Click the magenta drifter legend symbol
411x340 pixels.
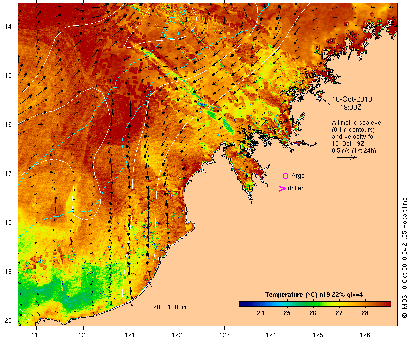point(282,189)
